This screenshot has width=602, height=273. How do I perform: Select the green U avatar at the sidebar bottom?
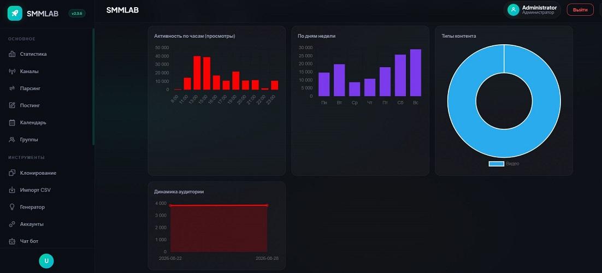coord(46,260)
